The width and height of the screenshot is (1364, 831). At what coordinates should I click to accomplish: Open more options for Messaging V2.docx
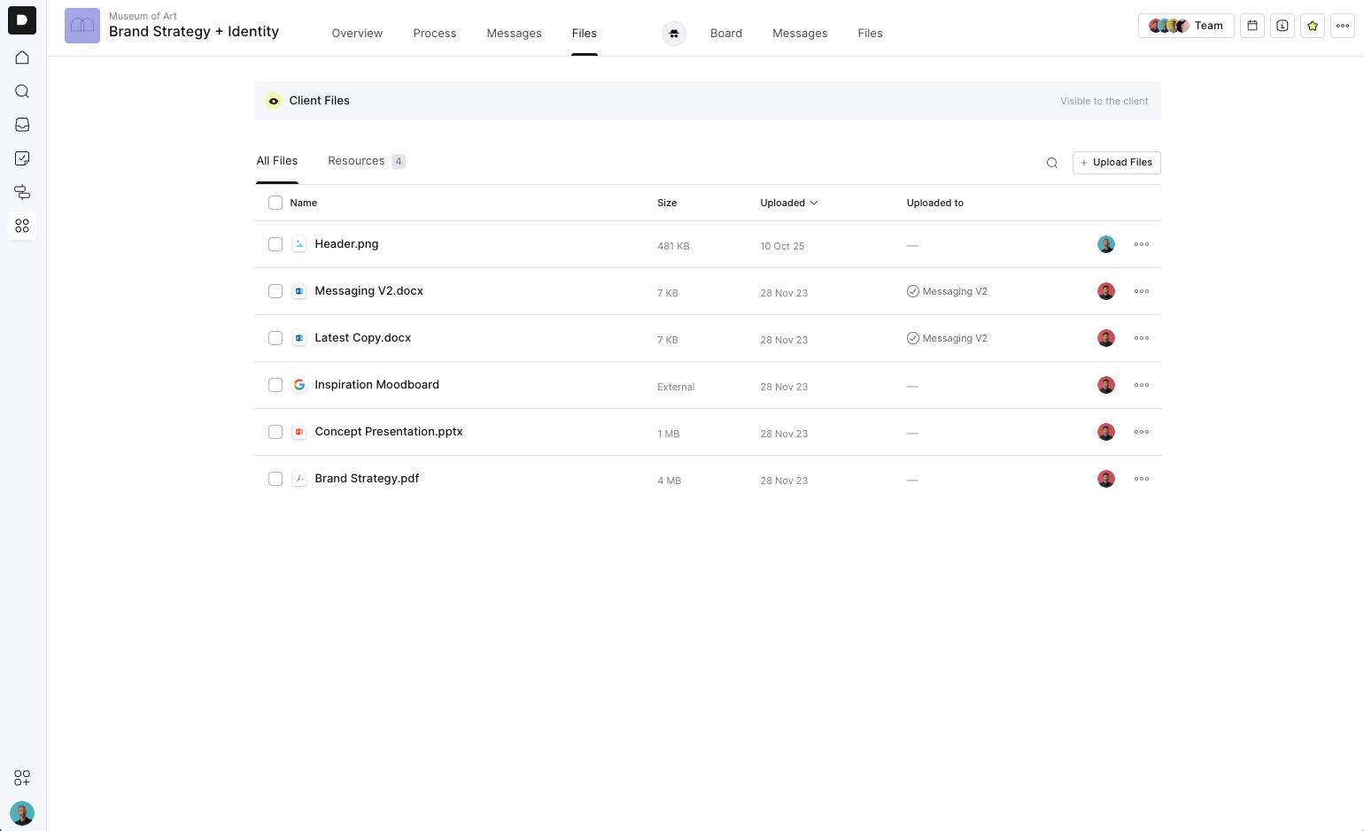tap(1142, 291)
